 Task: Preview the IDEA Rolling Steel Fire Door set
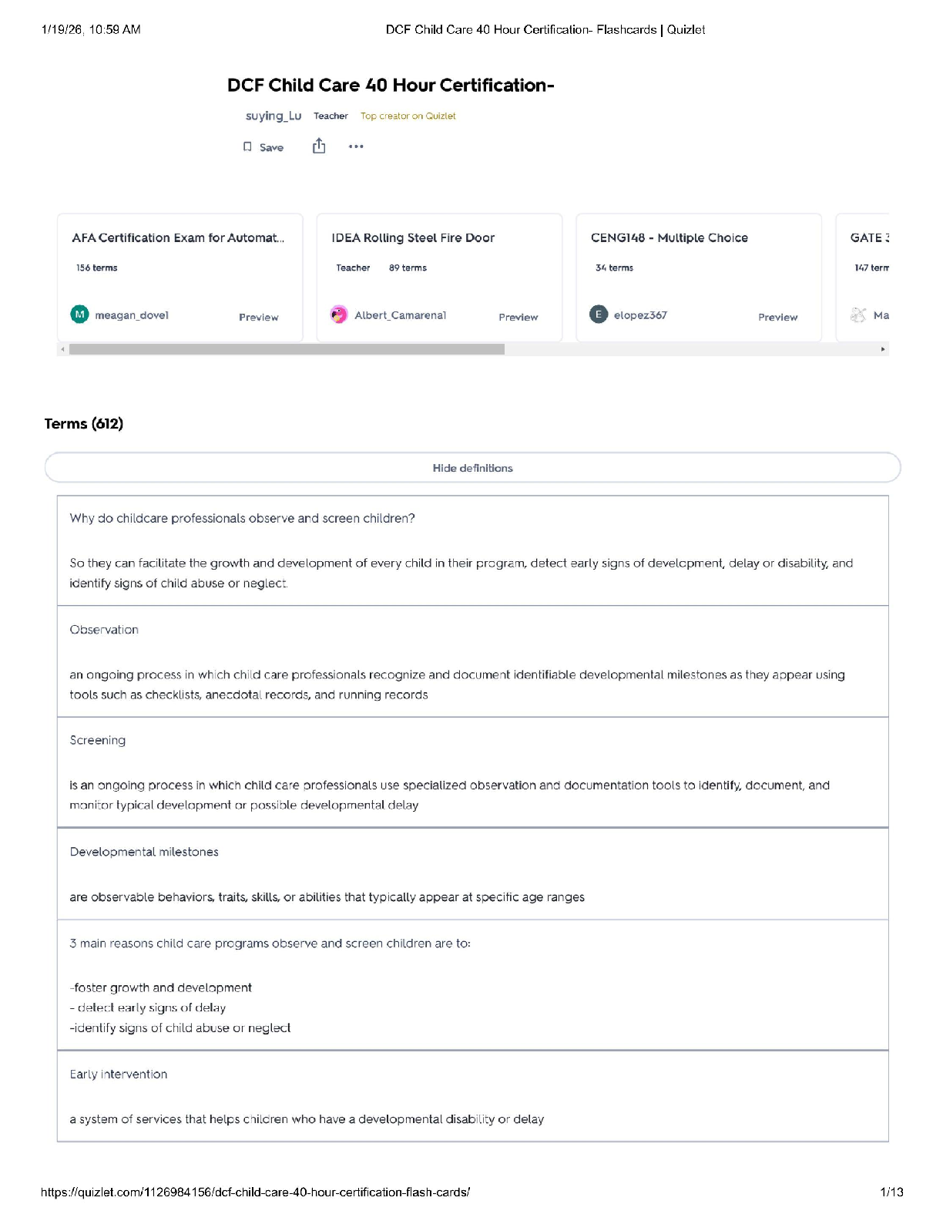click(518, 317)
